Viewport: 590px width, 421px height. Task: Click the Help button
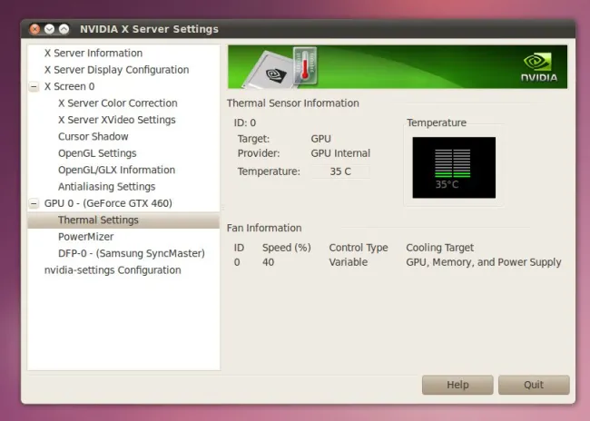coord(457,385)
